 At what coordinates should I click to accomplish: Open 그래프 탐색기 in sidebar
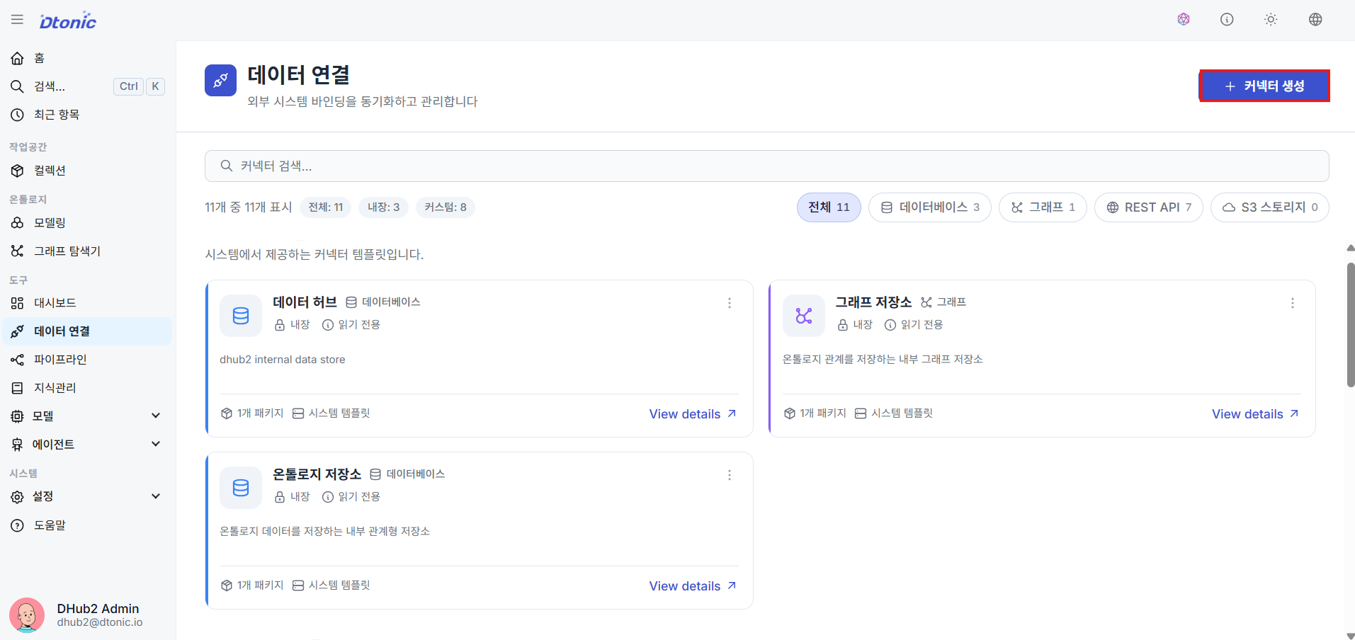(x=87, y=251)
